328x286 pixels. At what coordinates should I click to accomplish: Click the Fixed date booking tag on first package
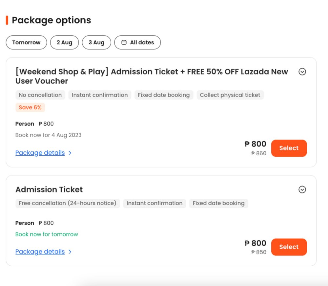pos(164,95)
